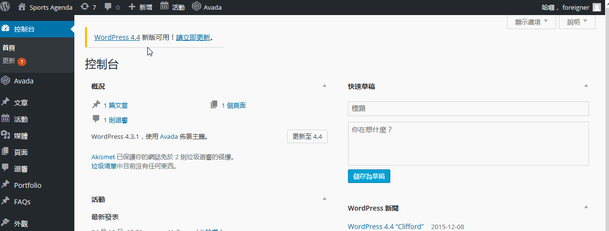Click the 控制台 dashboard gauge icon
Screen dimensions: 609x231
6,29
